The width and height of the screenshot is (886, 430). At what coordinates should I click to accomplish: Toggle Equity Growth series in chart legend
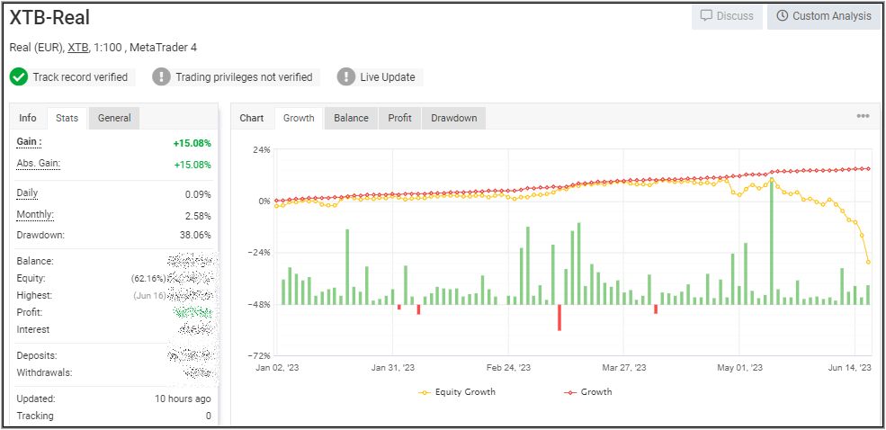click(457, 392)
